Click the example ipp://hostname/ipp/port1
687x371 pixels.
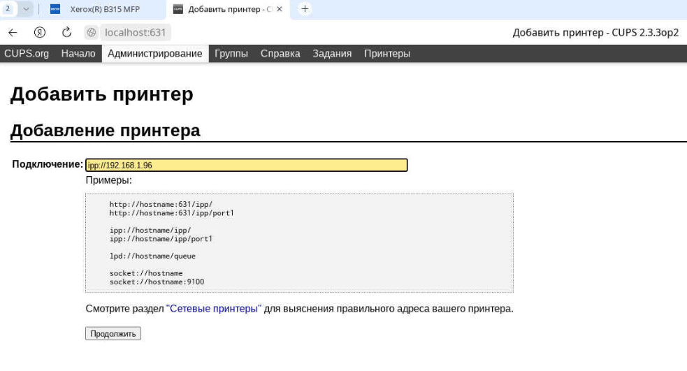coord(161,239)
